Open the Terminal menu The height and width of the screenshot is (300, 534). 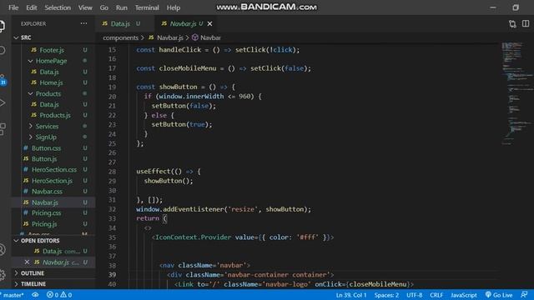click(x=147, y=7)
